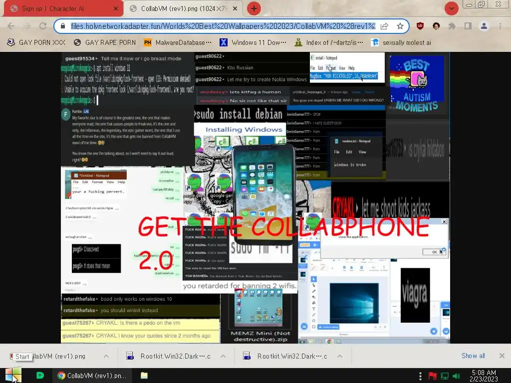Open the network tray icon
Screen dimensions: 511x383
tap(445, 376)
